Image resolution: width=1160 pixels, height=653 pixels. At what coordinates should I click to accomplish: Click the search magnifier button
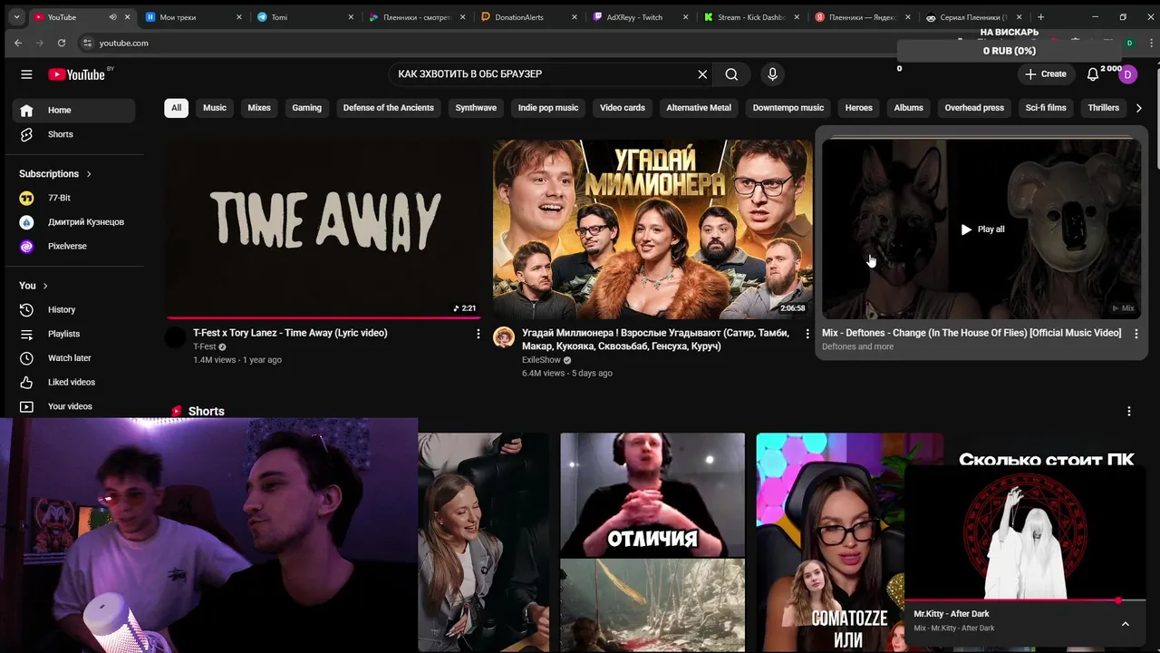coord(731,74)
